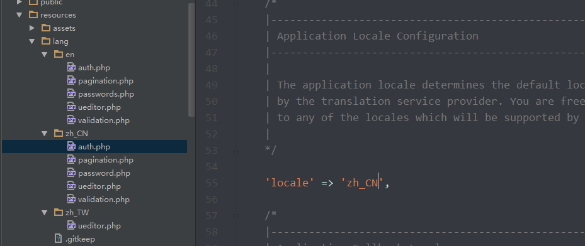Click comment line starting 'The application locale'

431,85
